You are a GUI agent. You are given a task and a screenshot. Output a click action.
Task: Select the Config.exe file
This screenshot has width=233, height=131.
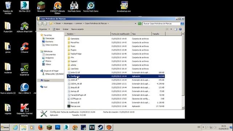[x=116, y=76]
